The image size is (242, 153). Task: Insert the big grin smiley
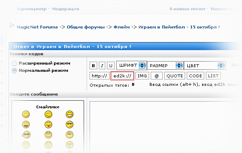[70, 114]
